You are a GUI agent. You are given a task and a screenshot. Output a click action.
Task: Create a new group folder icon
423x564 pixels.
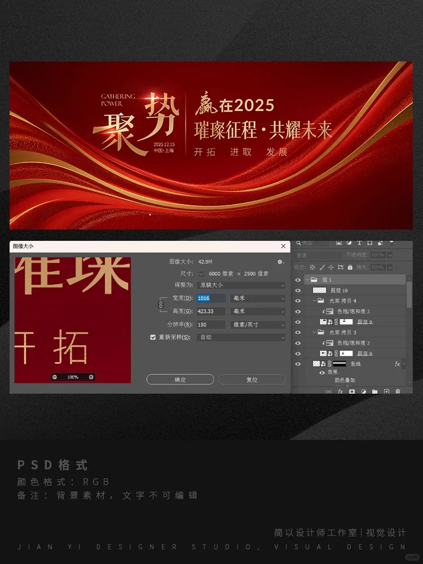(375, 391)
